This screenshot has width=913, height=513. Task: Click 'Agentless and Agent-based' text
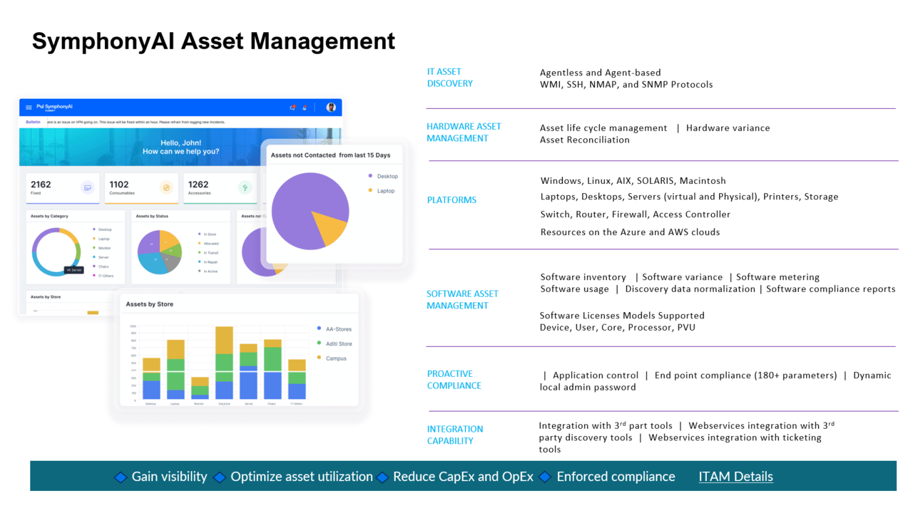click(601, 73)
